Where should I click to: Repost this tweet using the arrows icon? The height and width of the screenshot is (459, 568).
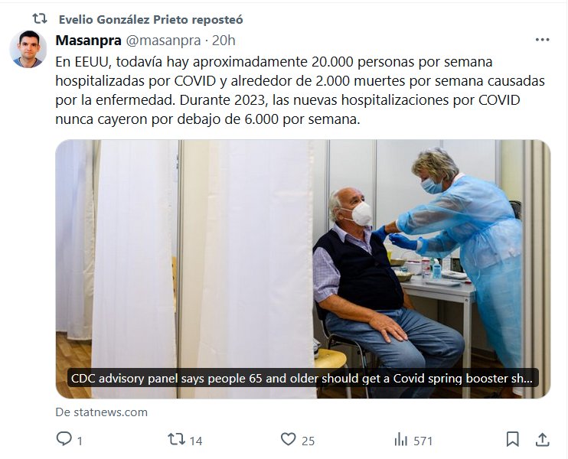pyautogui.click(x=176, y=439)
